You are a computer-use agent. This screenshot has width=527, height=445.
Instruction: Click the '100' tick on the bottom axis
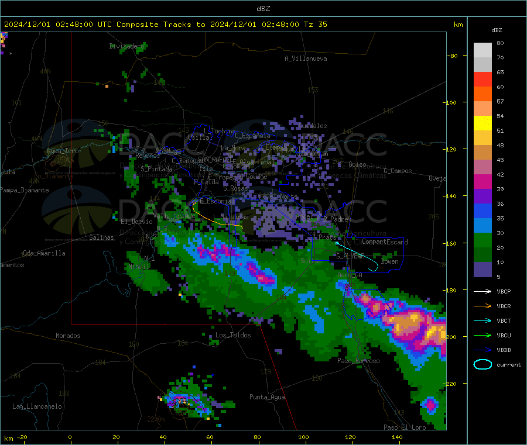[x=303, y=437]
